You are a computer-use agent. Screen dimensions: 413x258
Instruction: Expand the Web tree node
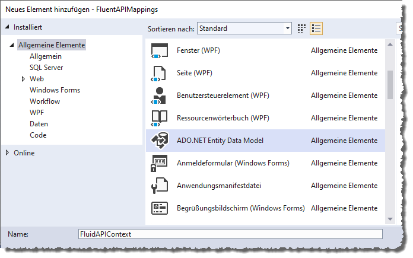point(23,79)
